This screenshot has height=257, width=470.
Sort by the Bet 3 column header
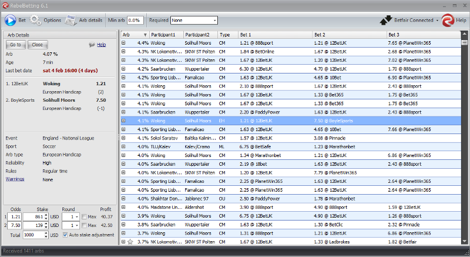pyautogui.click(x=424, y=35)
